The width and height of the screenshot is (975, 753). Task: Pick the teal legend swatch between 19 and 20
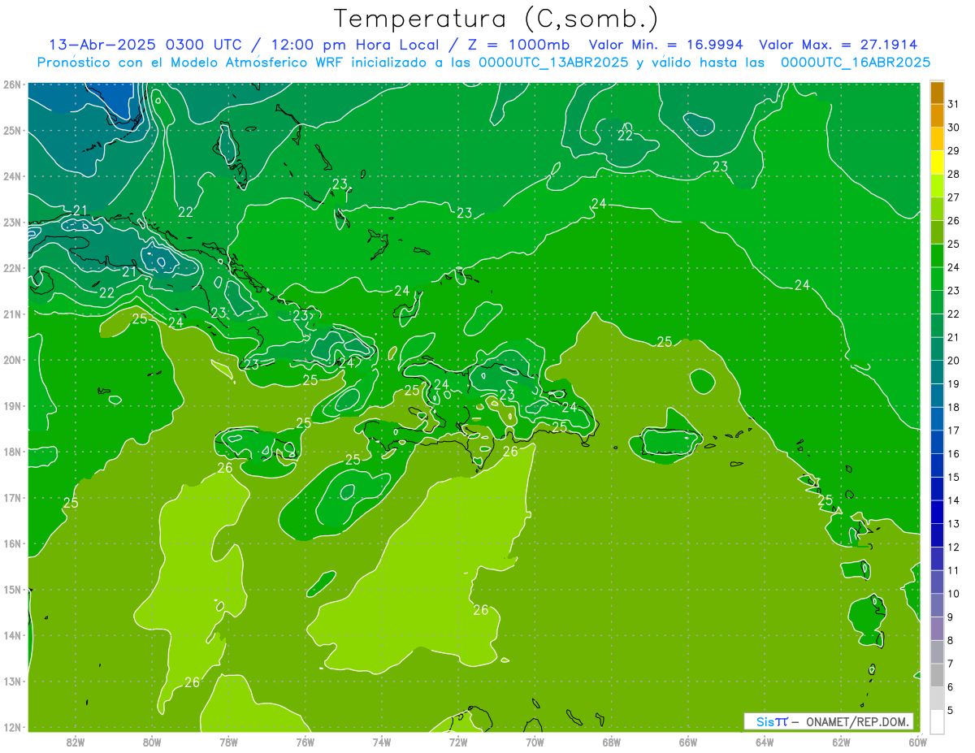(x=937, y=372)
